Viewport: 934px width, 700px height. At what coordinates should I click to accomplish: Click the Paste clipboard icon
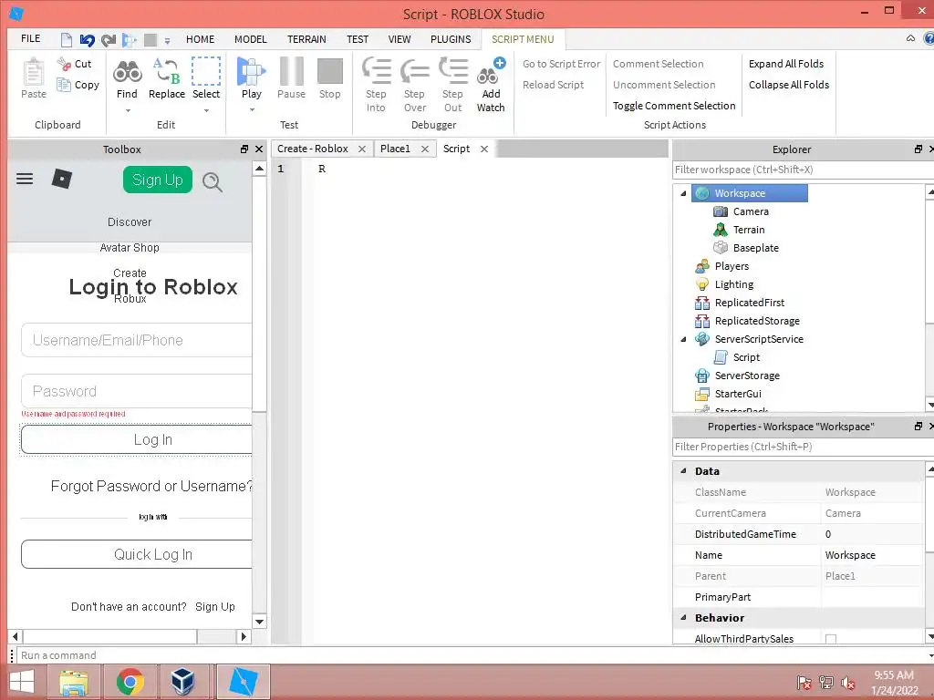click(x=34, y=73)
